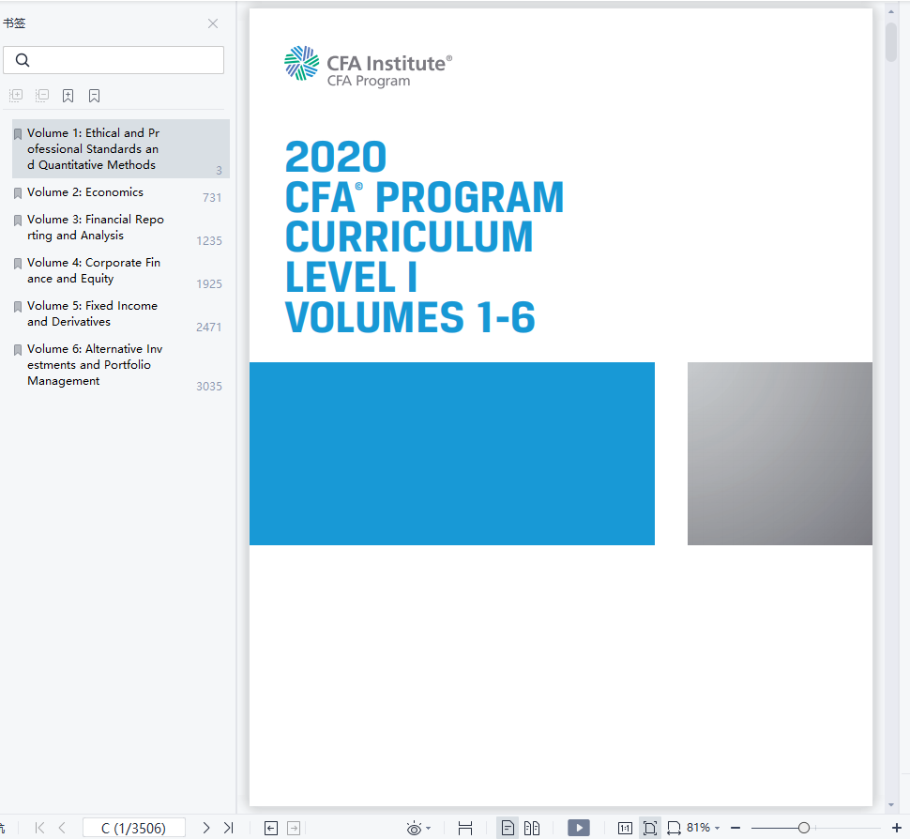Go back to previous view
This screenshot has width=910, height=839.
[x=271, y=828]
